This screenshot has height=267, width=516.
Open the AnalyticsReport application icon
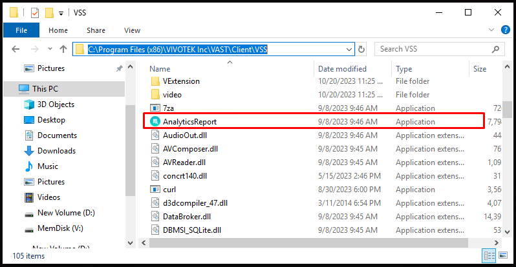point(155,121)
